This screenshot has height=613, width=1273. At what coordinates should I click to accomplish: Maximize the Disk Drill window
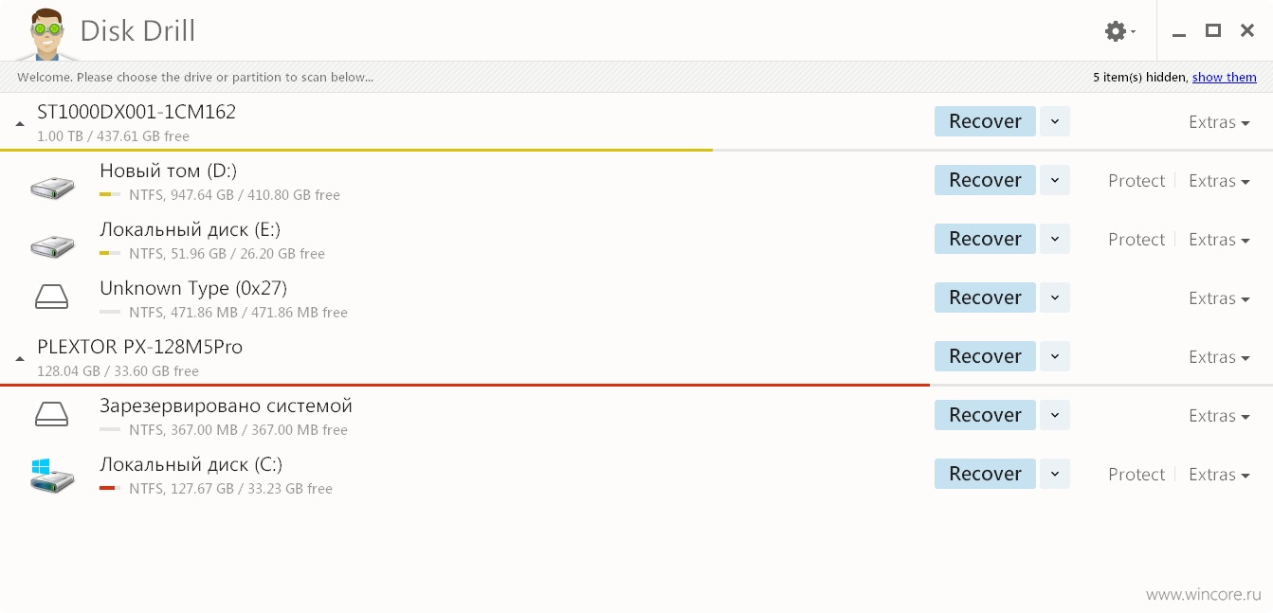[1213, 31]
